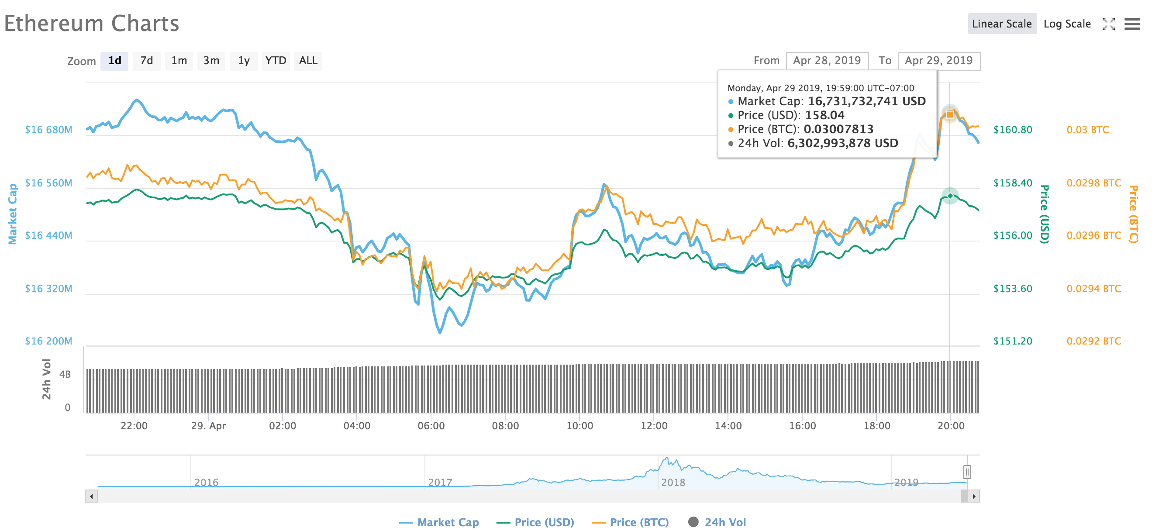Click the '$160.80' price axis label
This screenshot has width=1152, height=531.
coord(1013,130)
